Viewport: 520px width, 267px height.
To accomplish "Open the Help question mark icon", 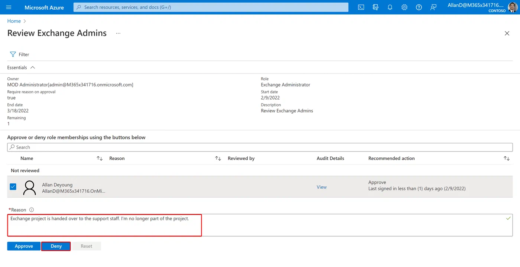I will (x=419, y=7).
